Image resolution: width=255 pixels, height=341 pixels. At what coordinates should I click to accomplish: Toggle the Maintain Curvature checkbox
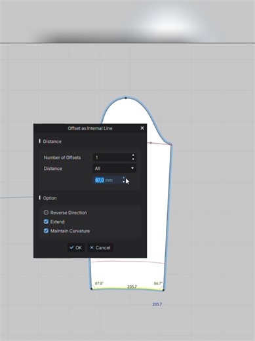point(46,231)
